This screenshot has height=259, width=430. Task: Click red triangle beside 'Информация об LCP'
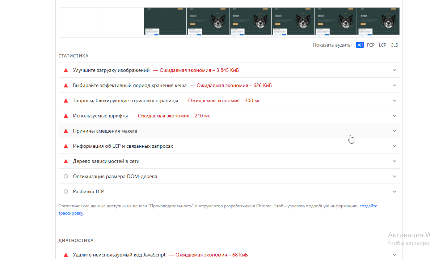pos(66,146)
